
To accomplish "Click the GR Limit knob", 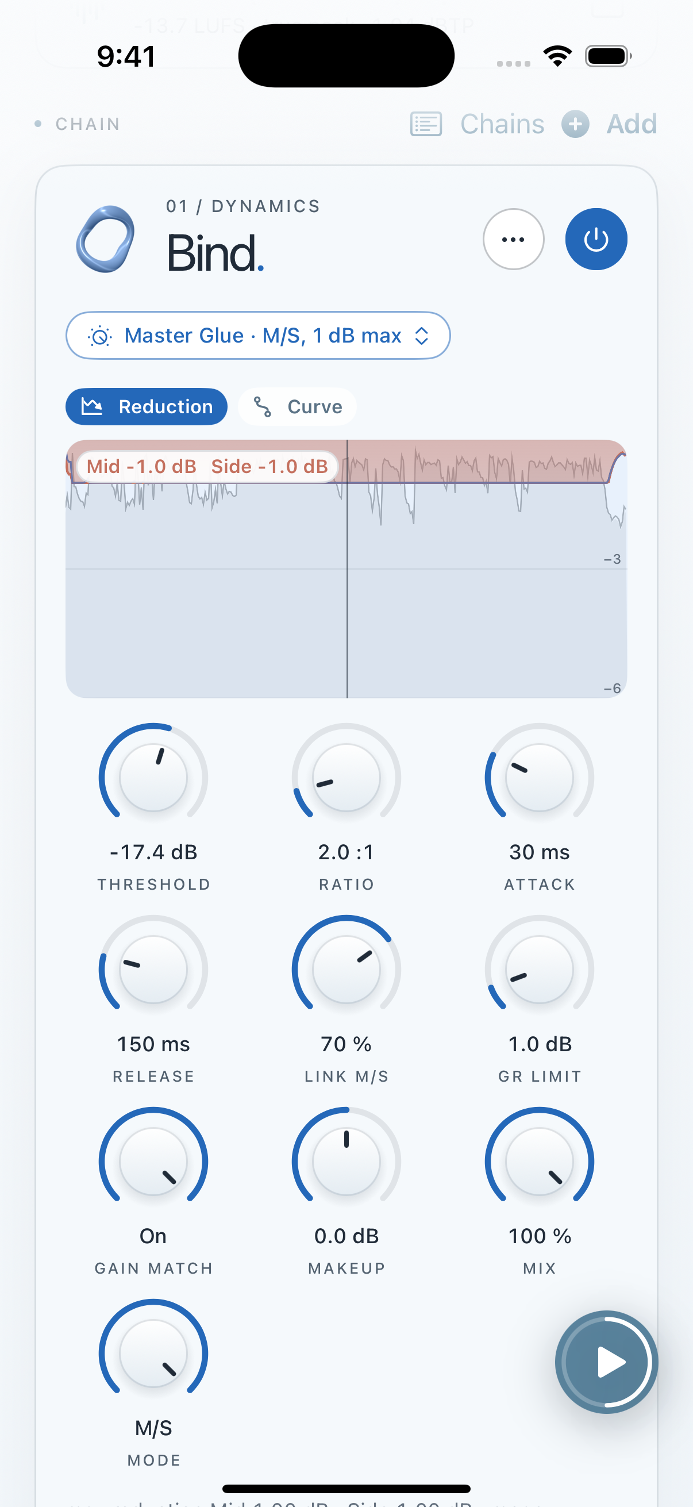I will [539, 970].
